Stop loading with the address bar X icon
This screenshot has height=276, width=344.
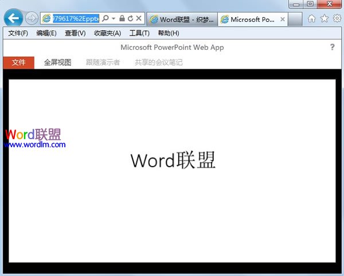coord(139,18)
